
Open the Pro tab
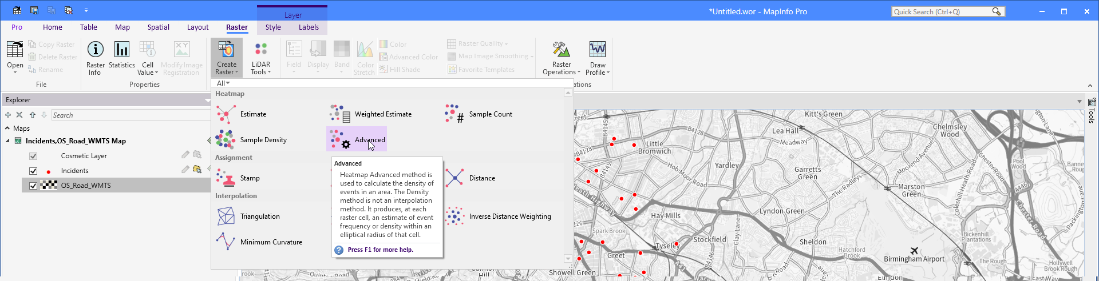17,27
